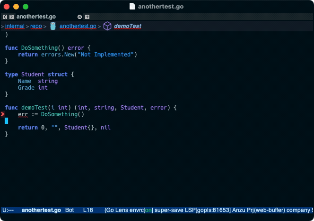The height and width of the screenshot is (221, 314).
Task: Click anothertest.go buffer name in mode line
Action: (x=41, y=210)
